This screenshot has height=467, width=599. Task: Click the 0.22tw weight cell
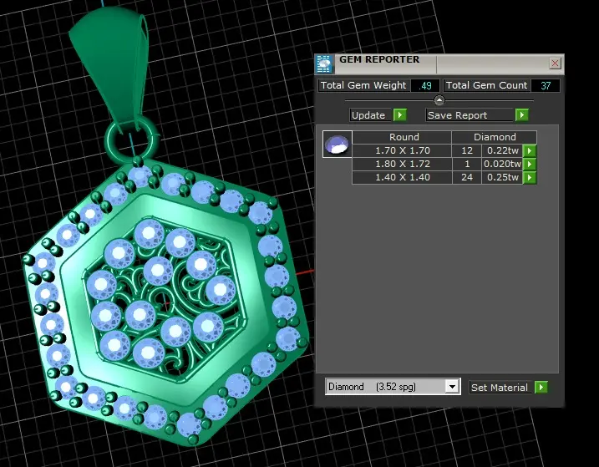pyautogui.click(x=502, y=150)
